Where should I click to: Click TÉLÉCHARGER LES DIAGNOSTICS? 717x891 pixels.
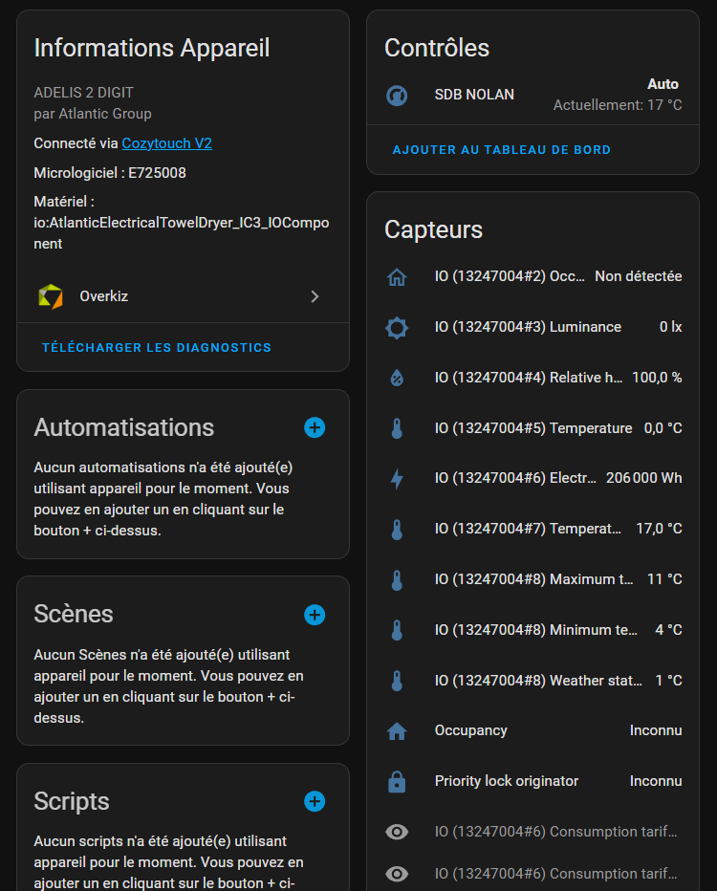(x=157, y=348)
